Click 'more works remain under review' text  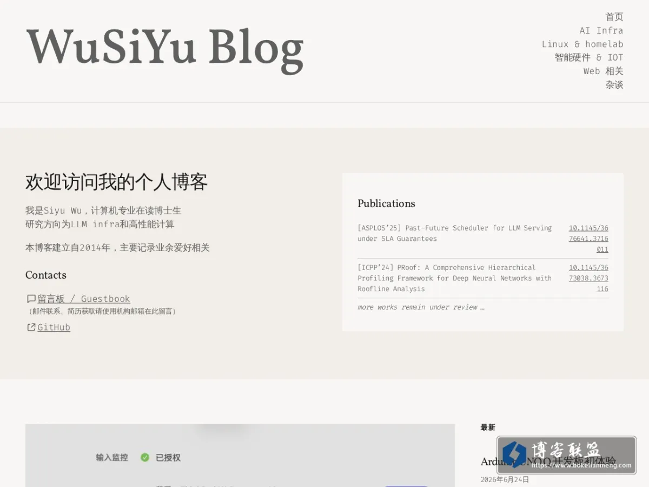pyautogui.click(x=421, y=307)
